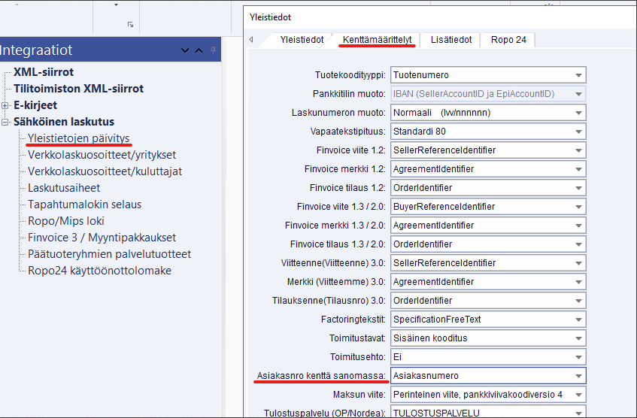Click the up chevron in Integraatiot header
Viewport: 637px width, 418px height.
click(199, 51)
